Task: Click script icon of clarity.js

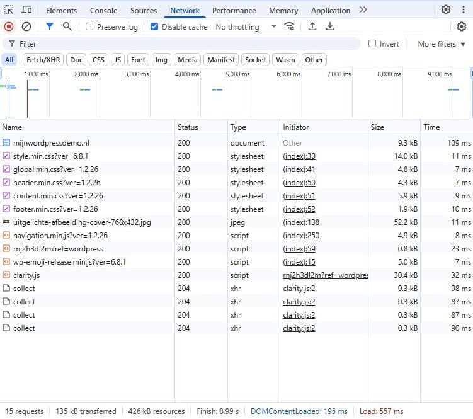Action: point(6,275)
